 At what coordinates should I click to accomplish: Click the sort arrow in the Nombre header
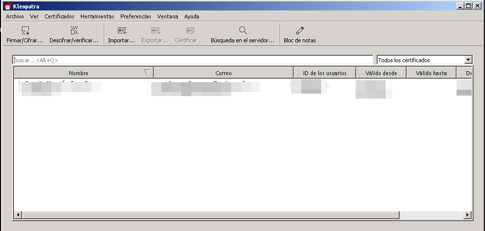click(x=147, y=72)
